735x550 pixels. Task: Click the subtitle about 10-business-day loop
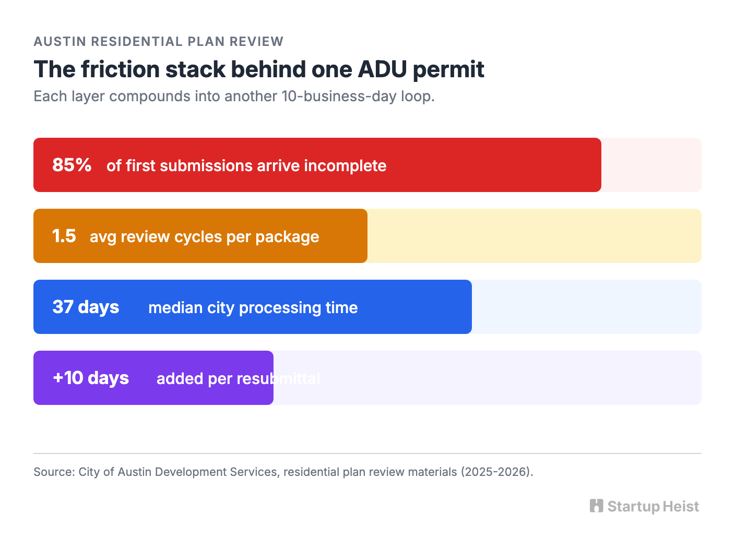point(234,97)
